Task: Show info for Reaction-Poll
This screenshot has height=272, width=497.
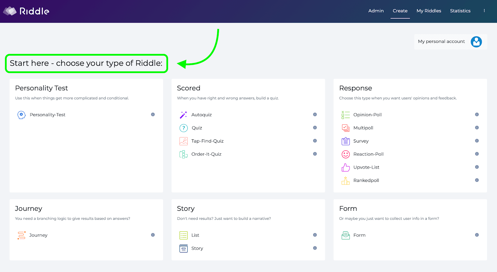Action: pos(477,154)
